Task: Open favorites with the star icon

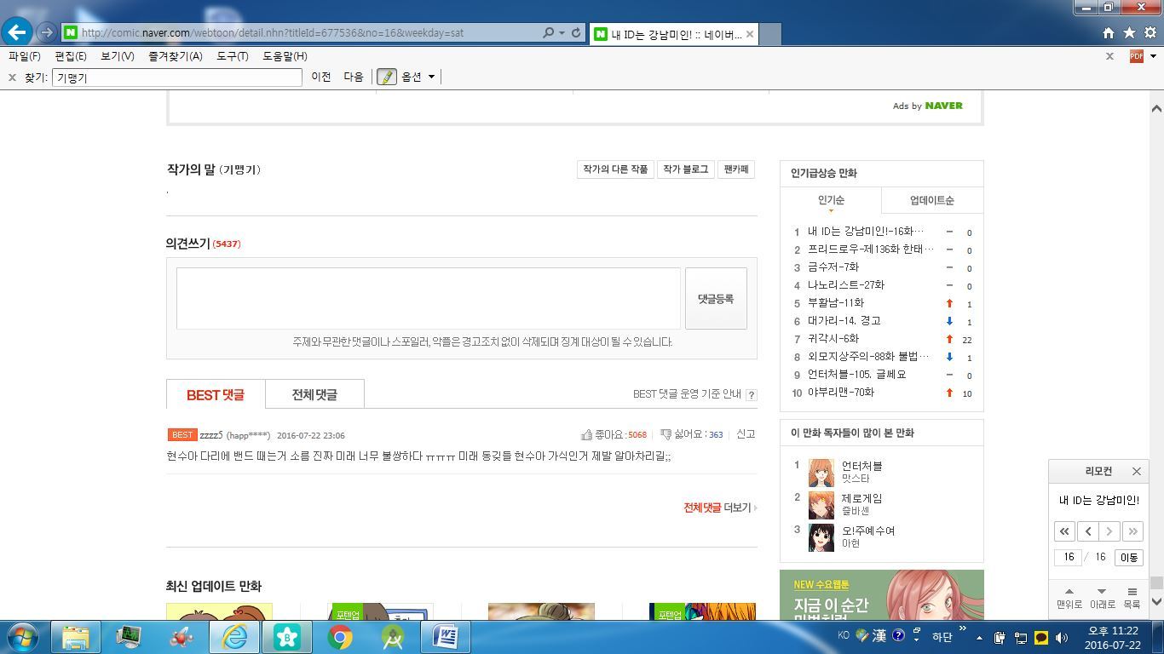Action: pos(1129,33)
